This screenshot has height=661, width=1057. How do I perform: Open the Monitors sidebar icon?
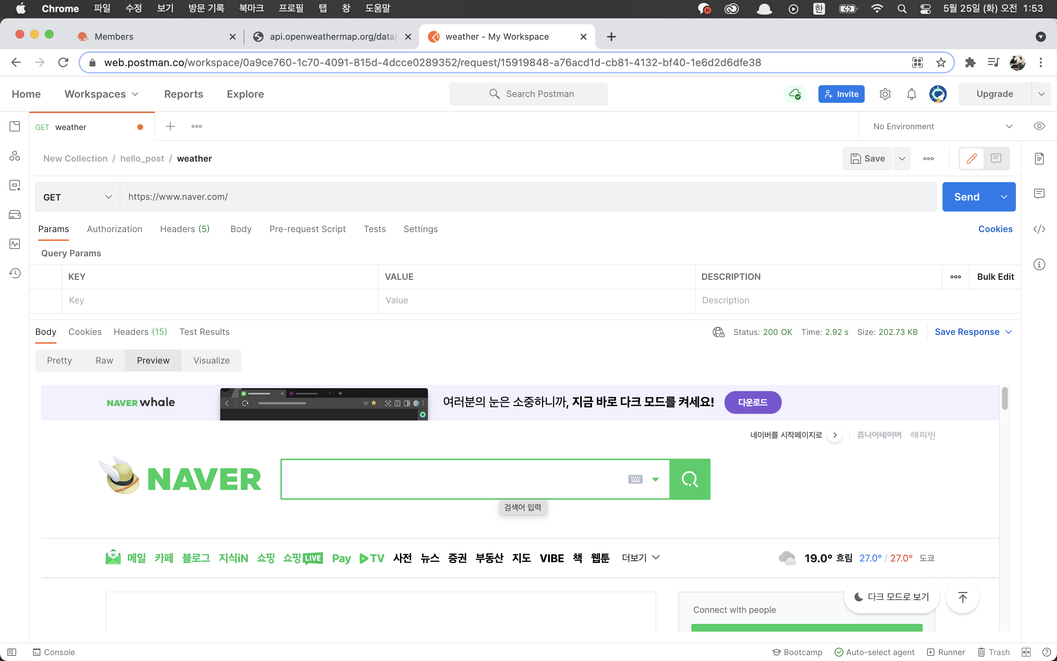tap(15, 244)
